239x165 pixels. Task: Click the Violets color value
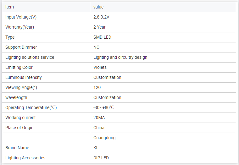point(100,67)
